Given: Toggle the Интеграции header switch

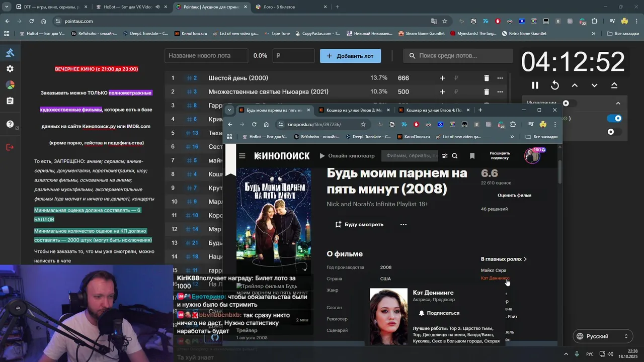Looking at the screenshot, I should 569,103.
